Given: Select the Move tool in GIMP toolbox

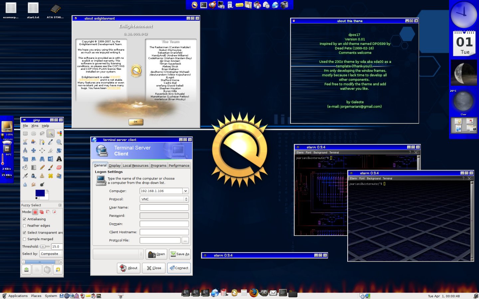Looking at the screenshot, I should click(x=34, y=150).
